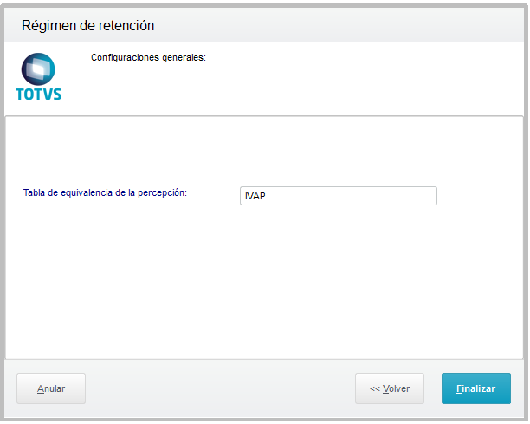The width and height of the screenshot is (530, 424).
Task: Click the TOTVS wordmark under the logo
Action: click(x=39, y=94)
